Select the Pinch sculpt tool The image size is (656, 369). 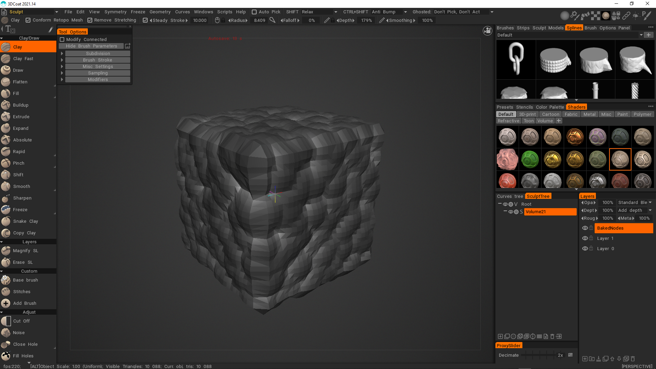(18, 163)
